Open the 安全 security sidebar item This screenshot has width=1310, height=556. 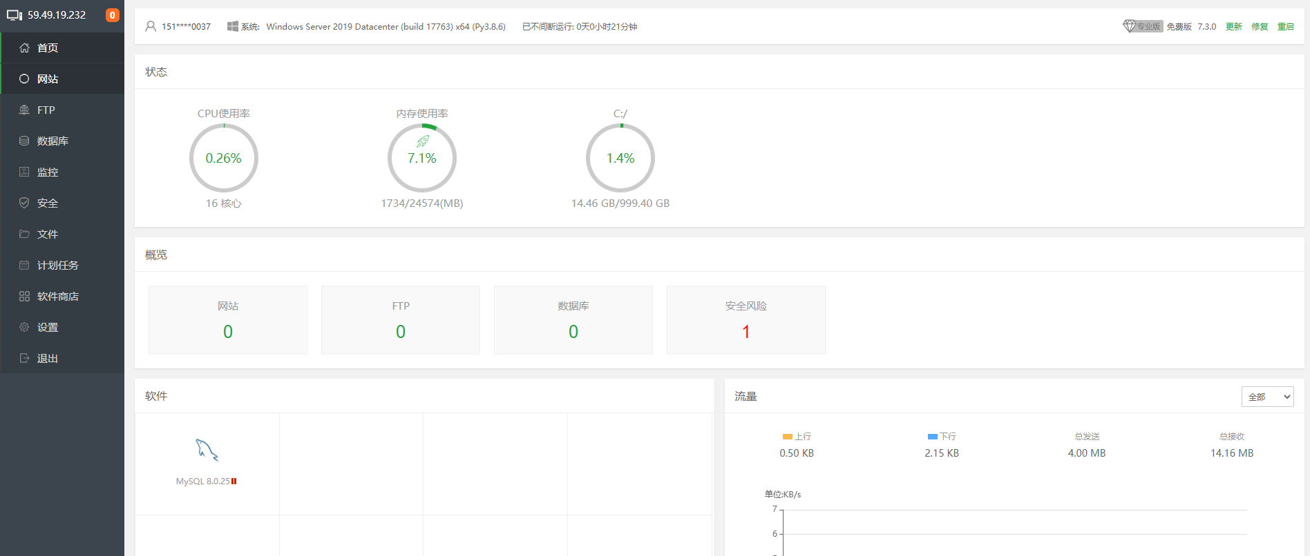tap(63, 203)
